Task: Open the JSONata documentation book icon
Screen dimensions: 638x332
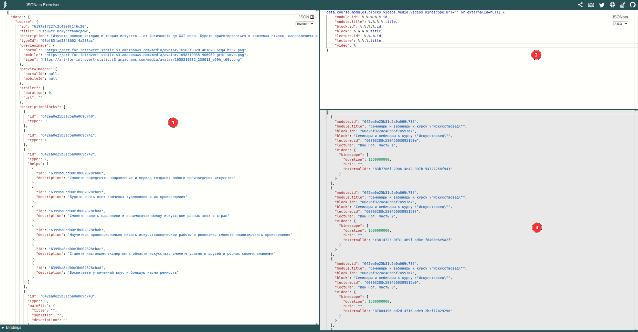Action: pyautogui.click(x=591, y=5)
